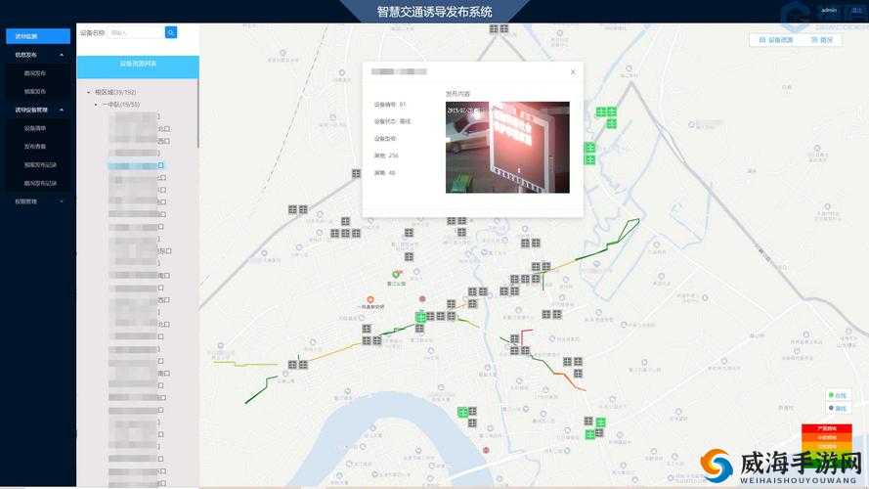Switch to the 设备视图 map view button
Viewport: 869px width, 489px height.
pyautogui.click(x=776, y=40)
